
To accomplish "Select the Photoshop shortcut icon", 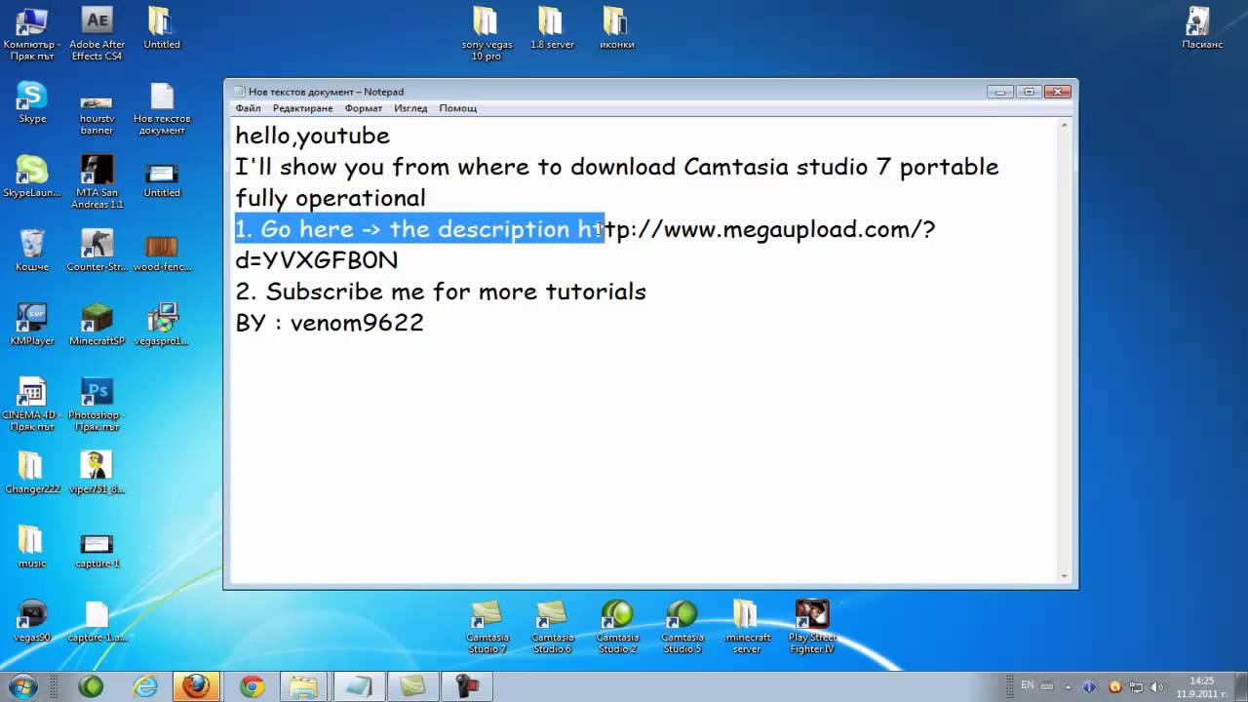I will 97,404.
